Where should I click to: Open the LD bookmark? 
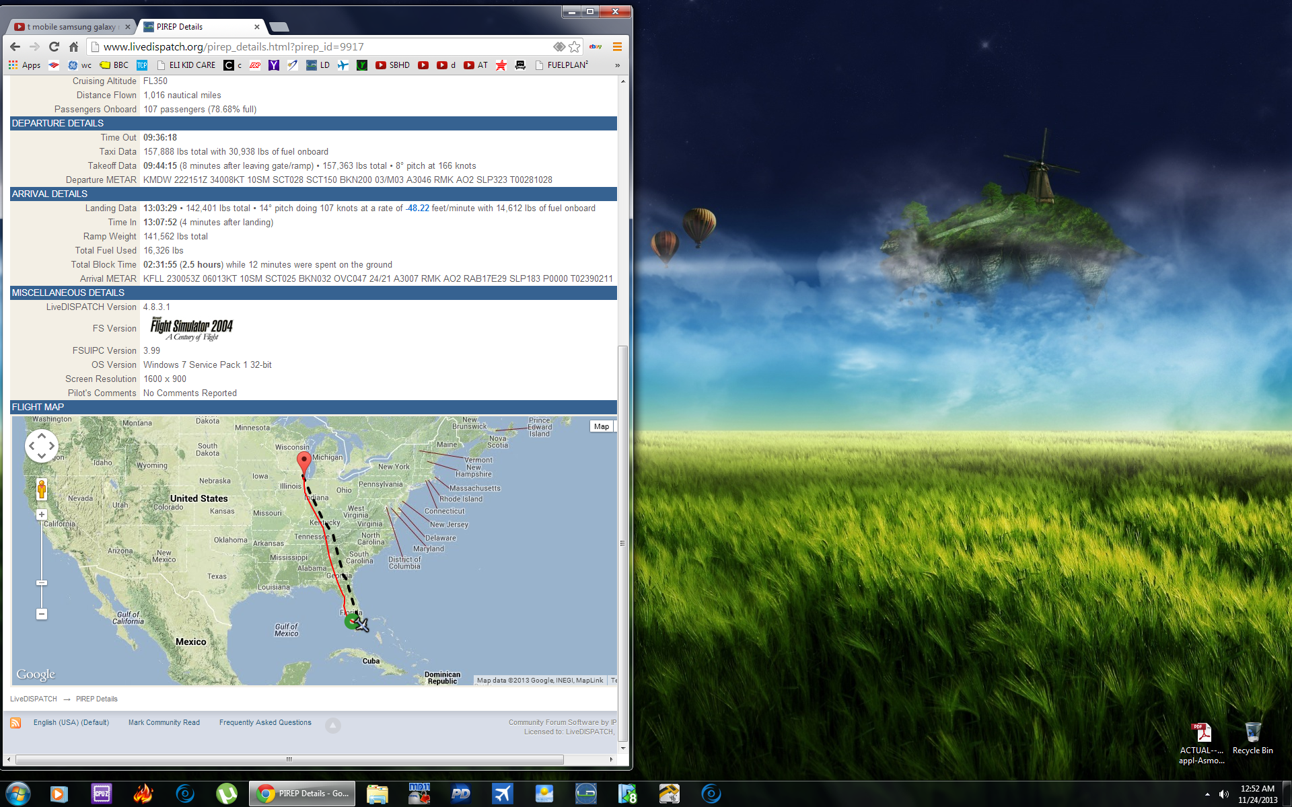(318, 65)
